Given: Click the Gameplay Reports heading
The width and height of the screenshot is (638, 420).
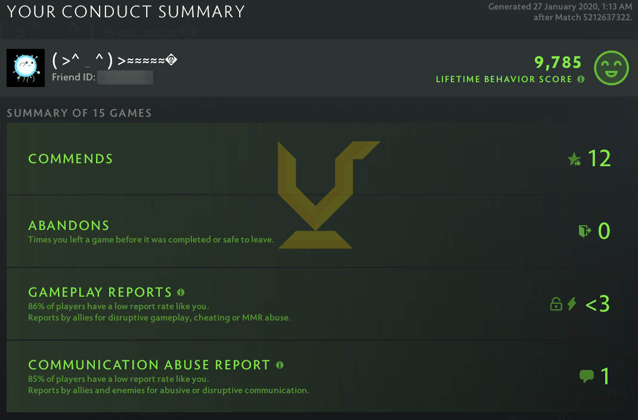Looking at the screenshot, I should click(x=100, y=293).
